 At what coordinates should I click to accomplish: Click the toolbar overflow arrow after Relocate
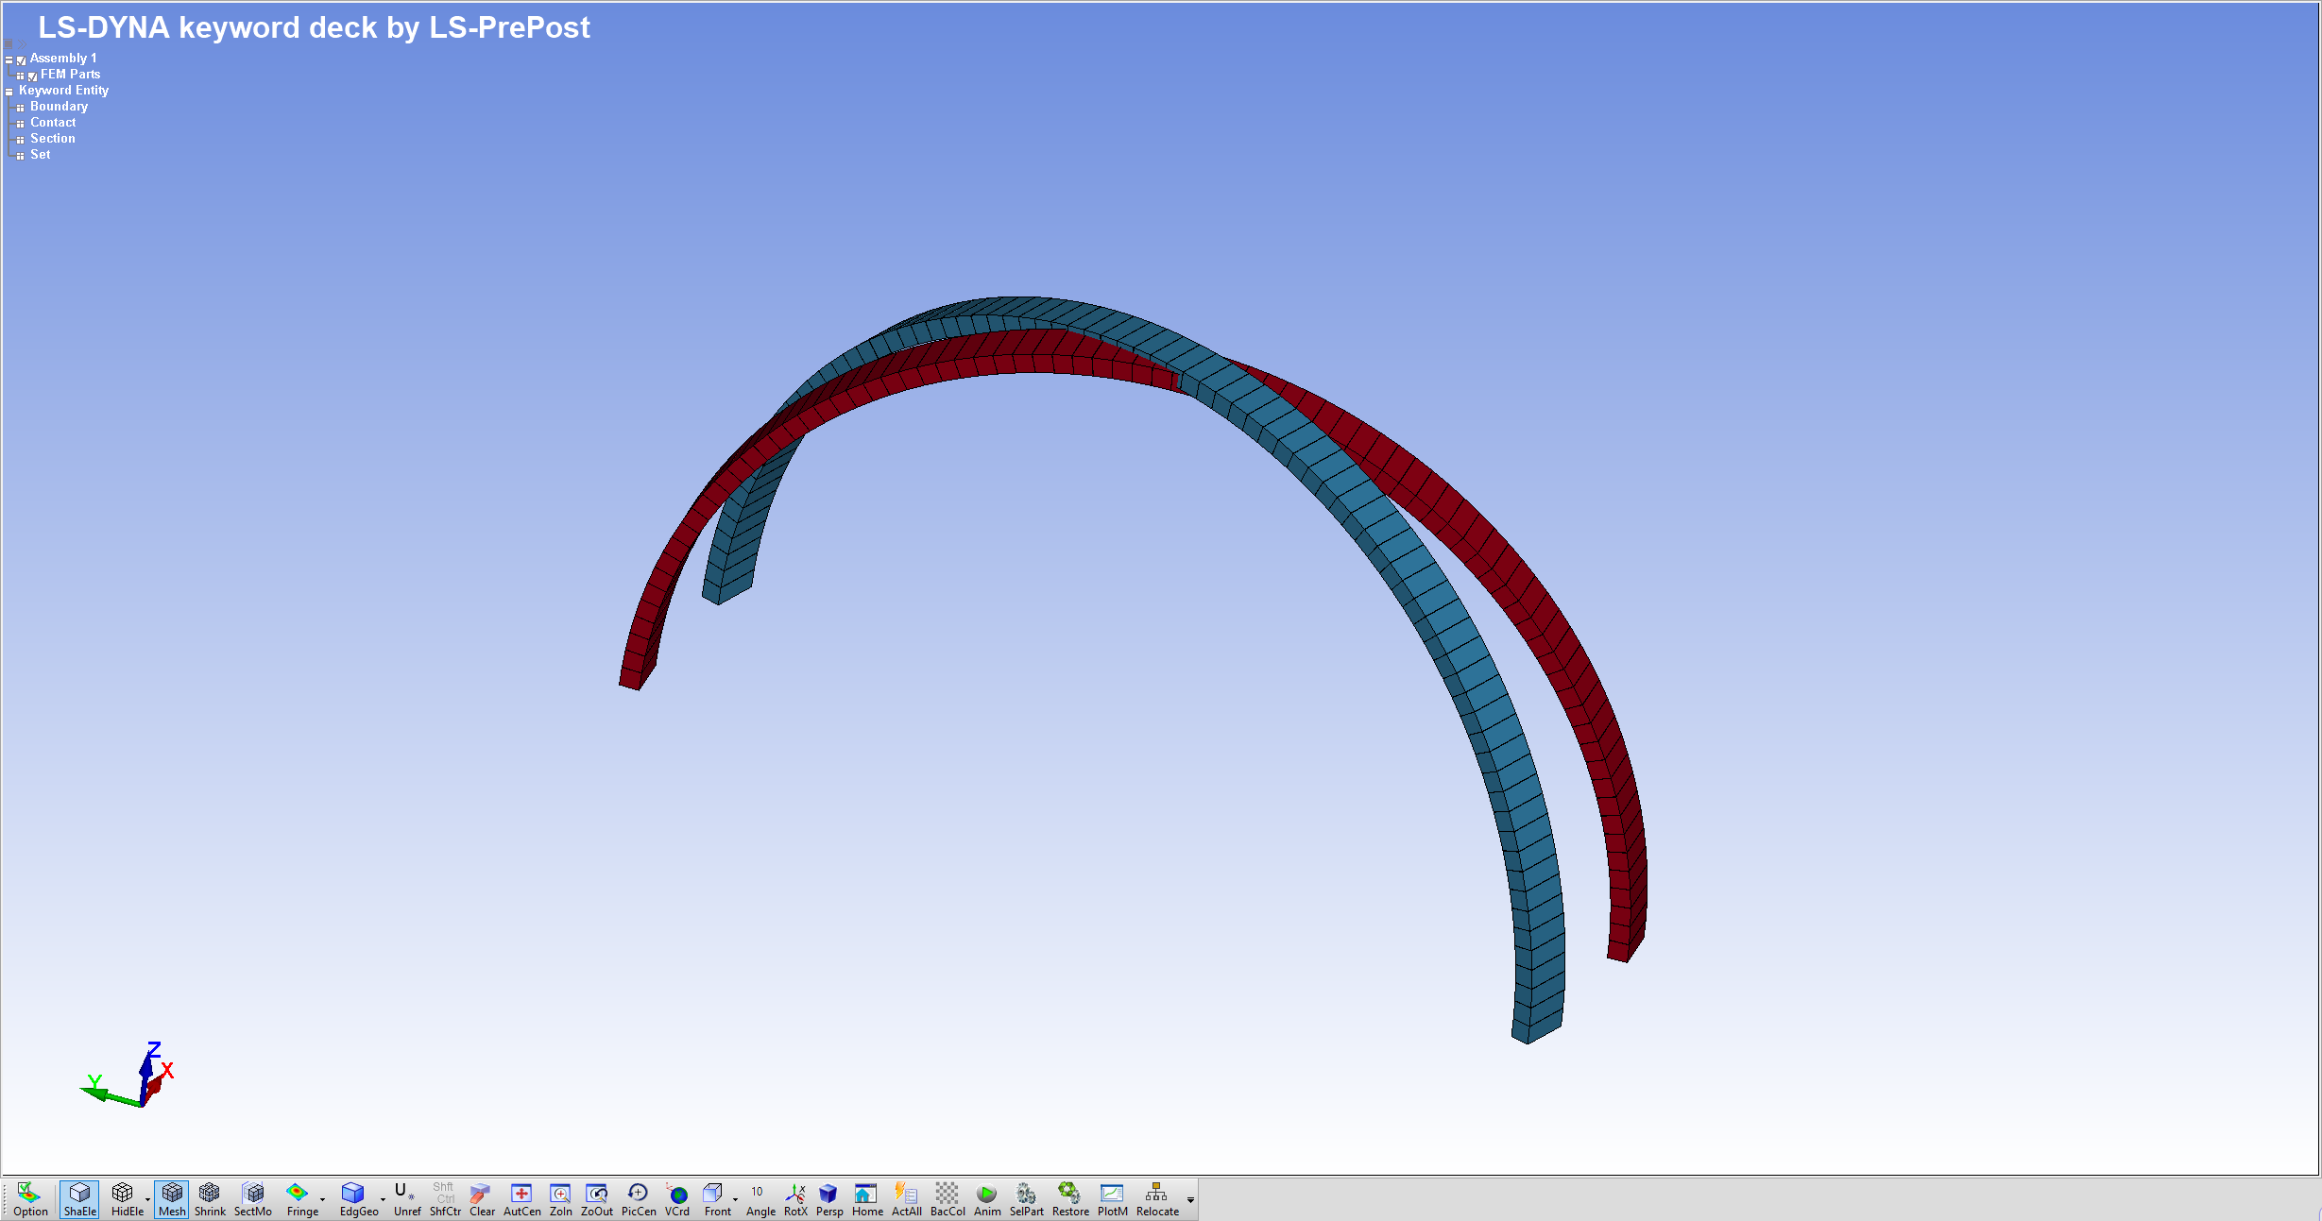pyautogui.click(x=1190, y=1200)
